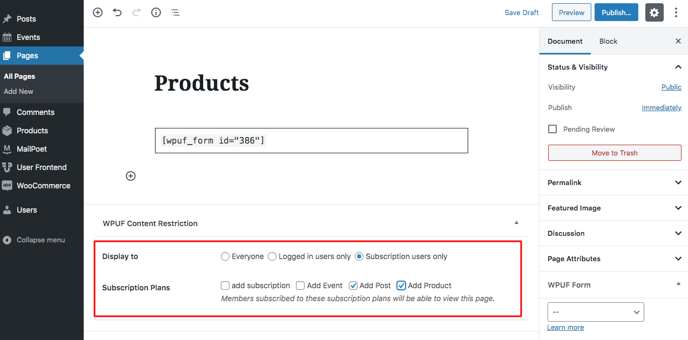This screenshot has height=340, width=688.
Task: Expand the Permalink panel
Action: pos(613,182)
